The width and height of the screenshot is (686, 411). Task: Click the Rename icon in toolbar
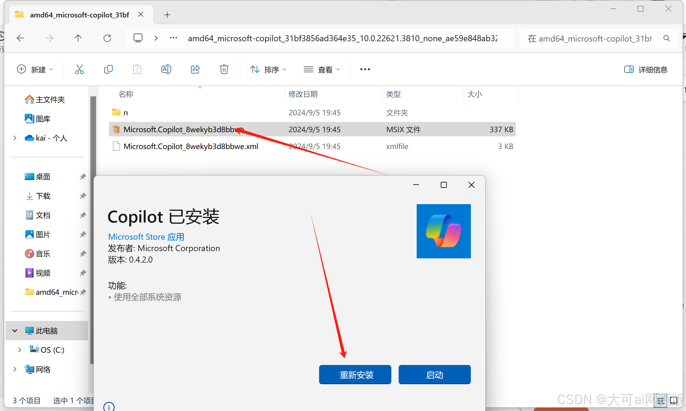166,70
